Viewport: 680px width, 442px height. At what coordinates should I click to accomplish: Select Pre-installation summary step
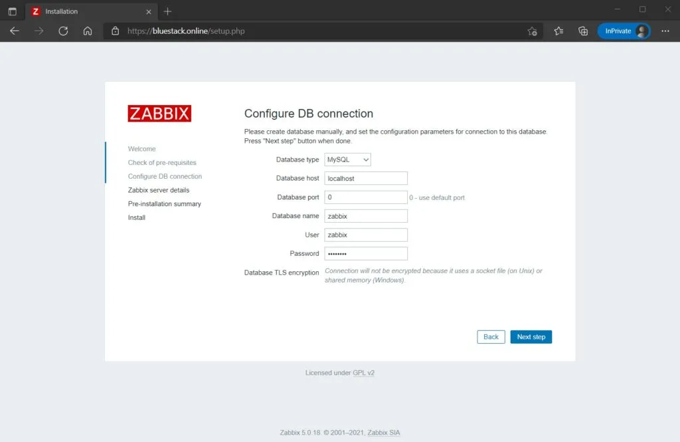pos(165,203)
